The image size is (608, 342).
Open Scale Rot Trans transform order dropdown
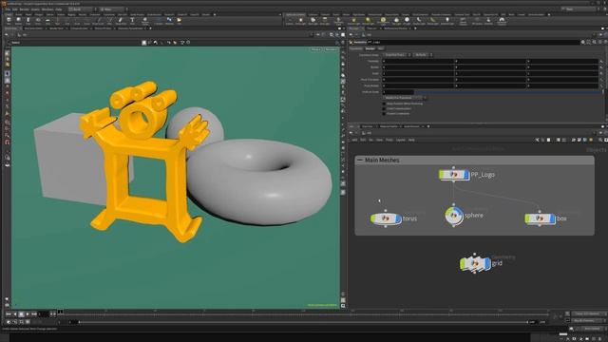pos(397,55)
